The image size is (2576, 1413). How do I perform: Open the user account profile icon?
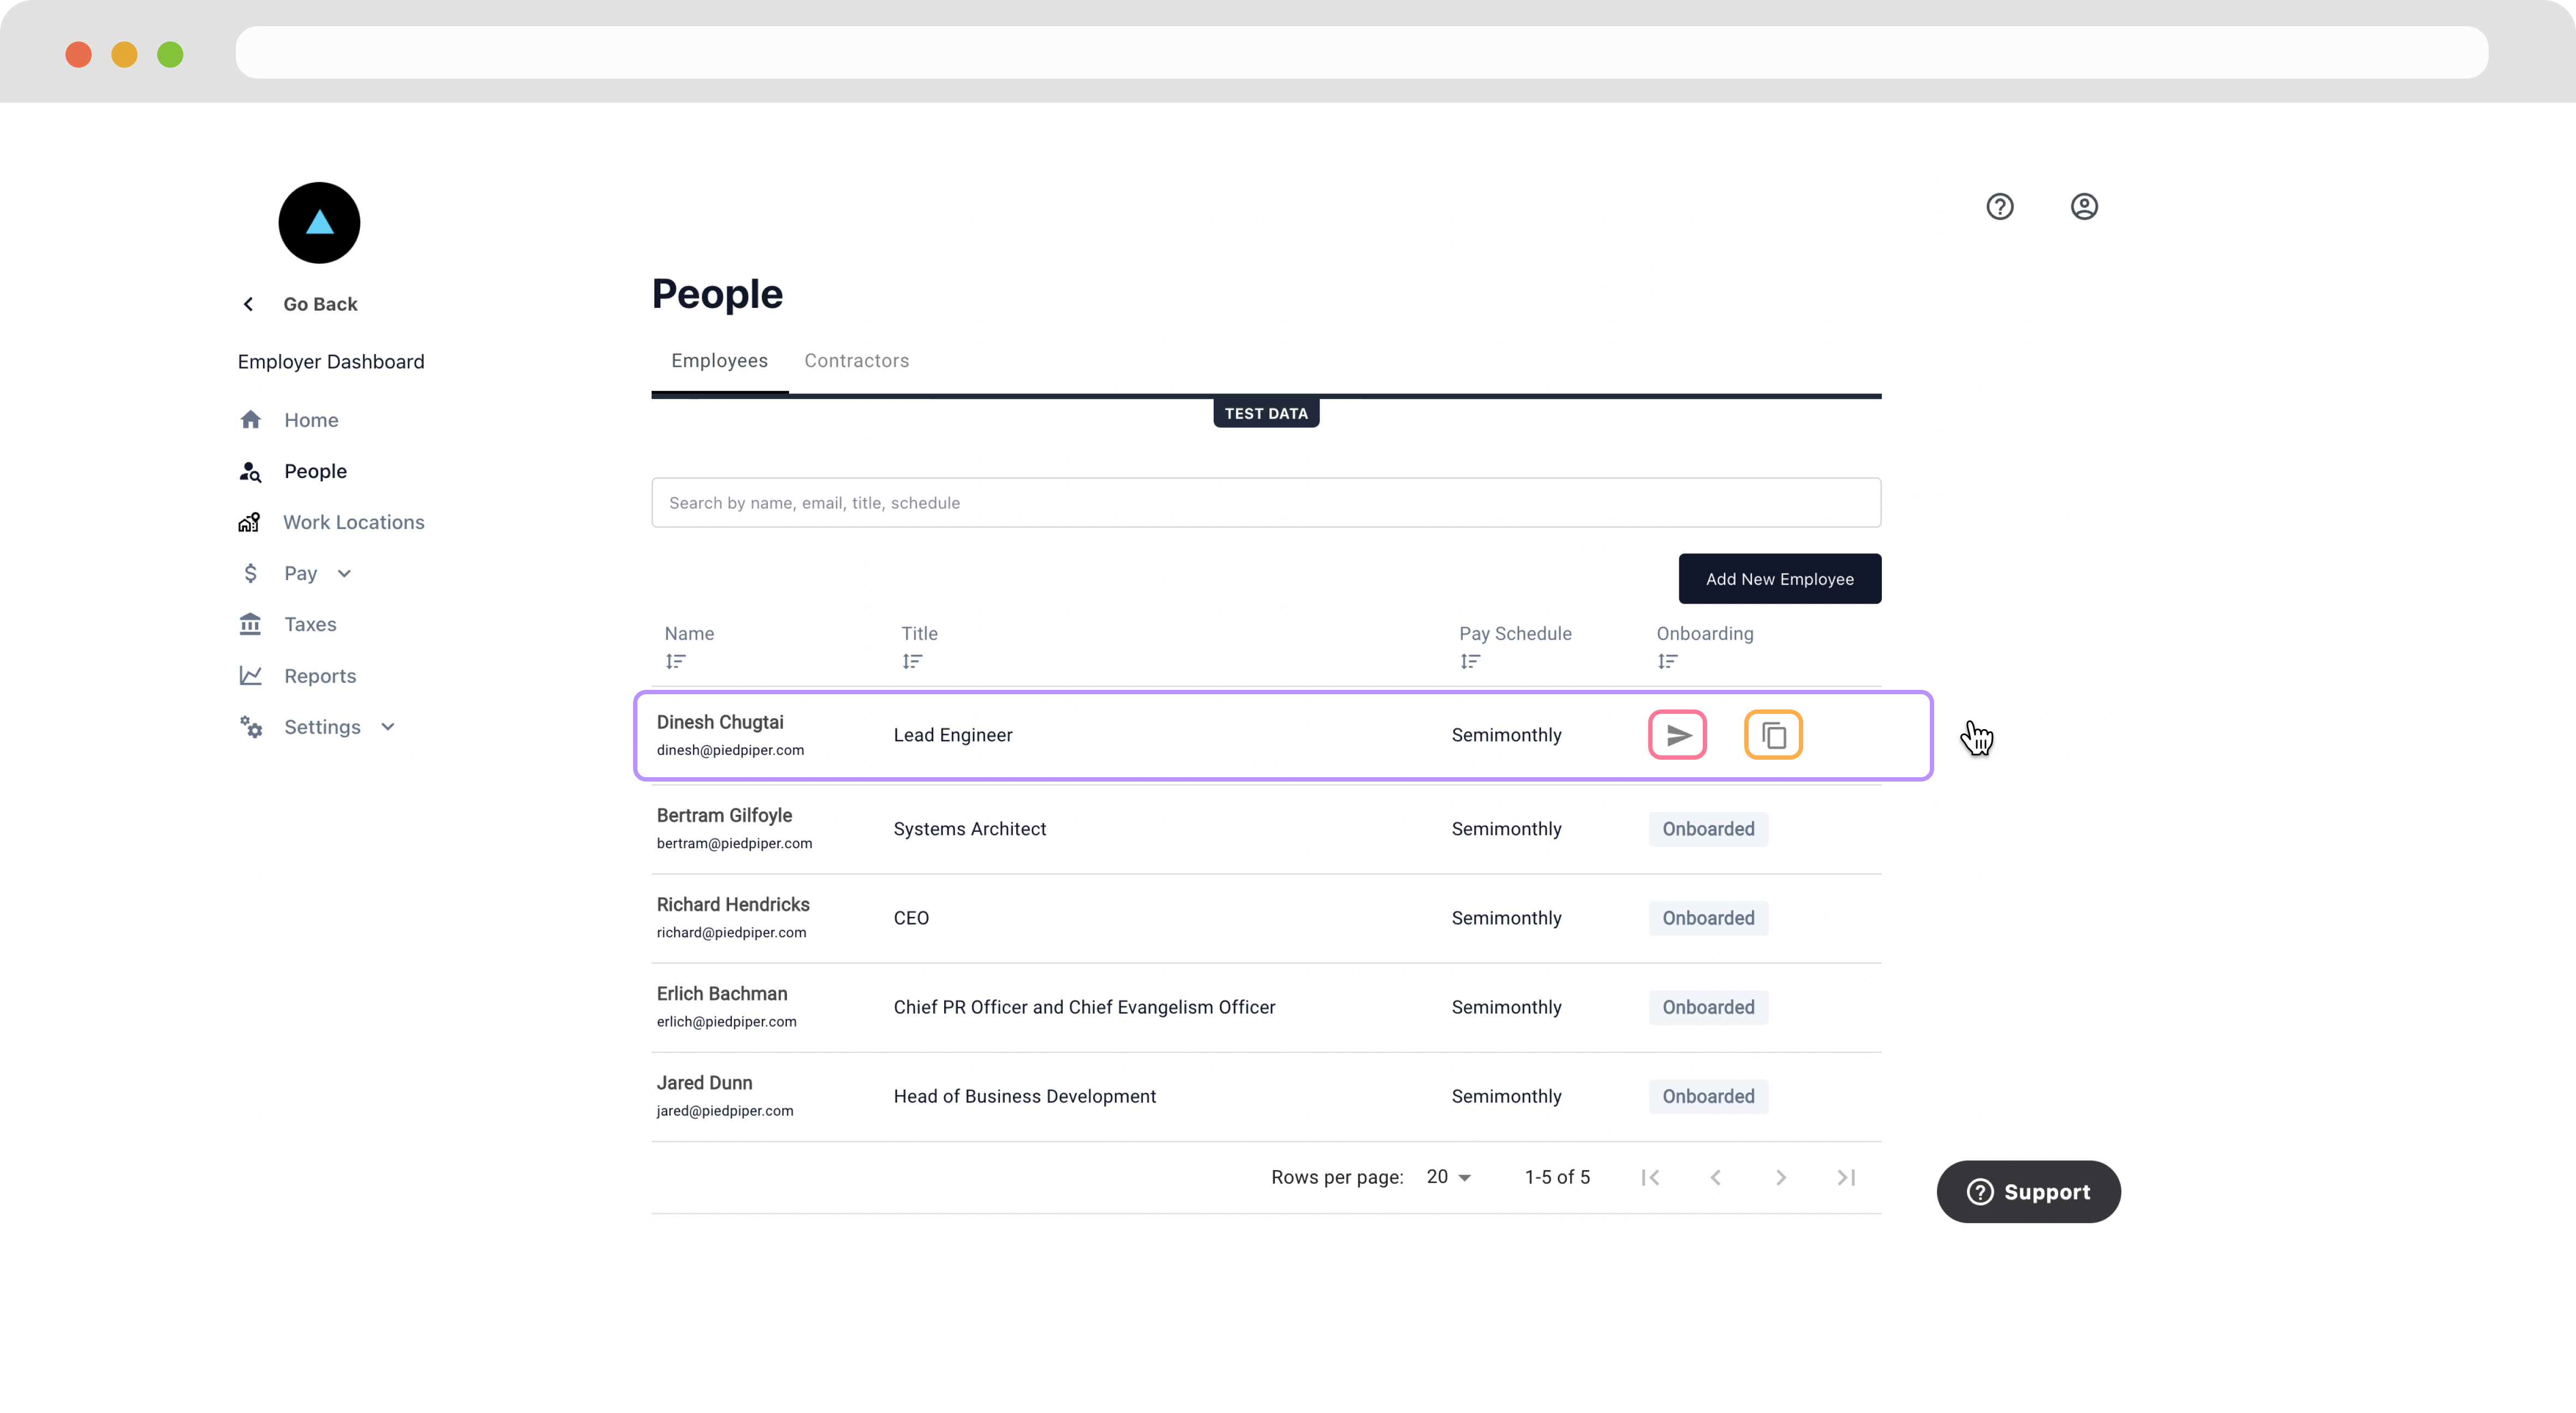[2084, 207]
